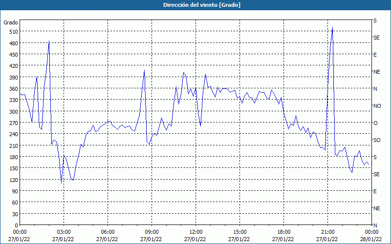Click the 'SE' compass label level with 120
This screenshot has height=244, width=391.
tap(376, 174)
